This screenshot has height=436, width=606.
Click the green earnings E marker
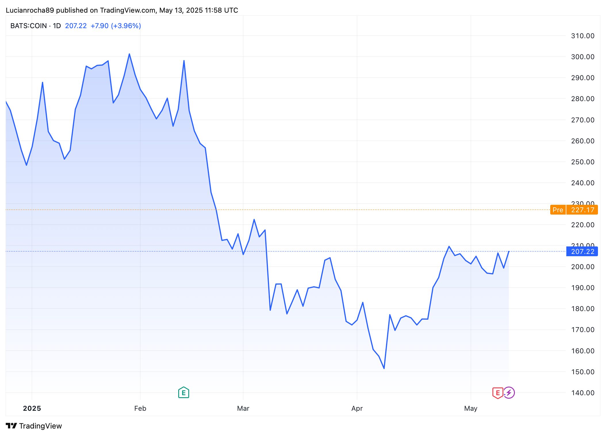[x=183, y=392]
